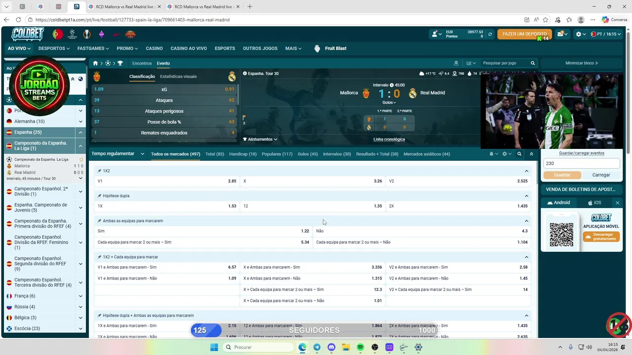Open Discord from the taskbar
Image resolution: width=632 pixels, height=355 pixels.
click(x=331, y=347)
